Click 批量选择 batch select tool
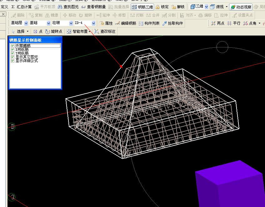This screenshot has width=265, height=207. [119, 7]
